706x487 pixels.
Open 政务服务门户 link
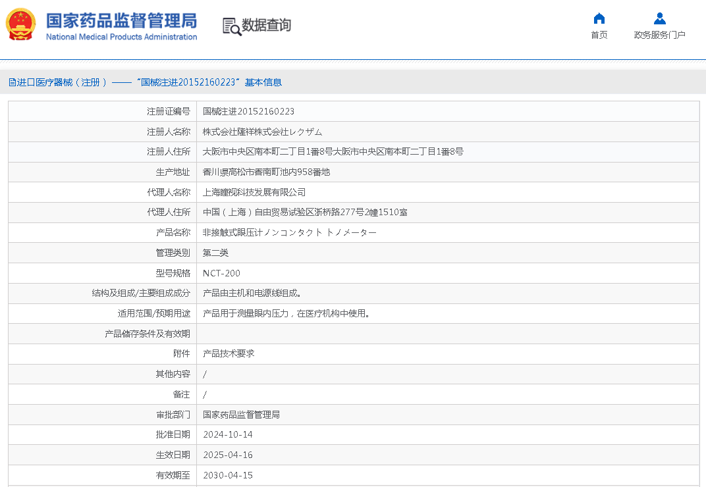click(660, 35)
